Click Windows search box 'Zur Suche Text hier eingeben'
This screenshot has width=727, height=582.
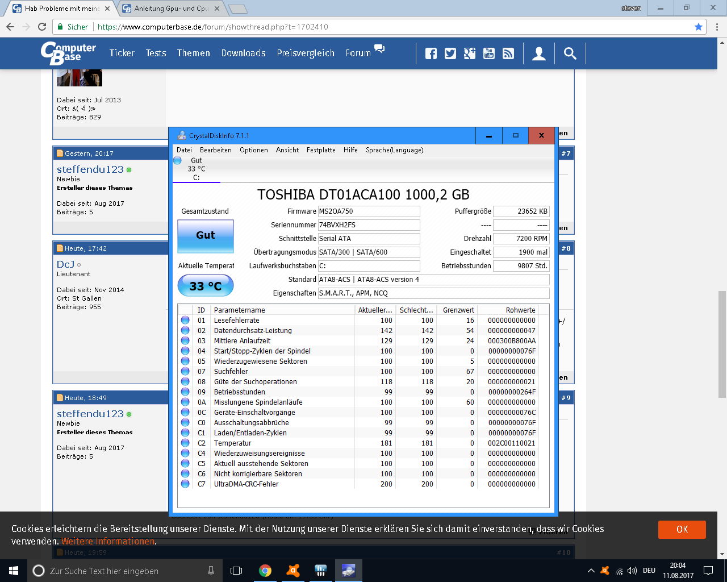point(125,571)
